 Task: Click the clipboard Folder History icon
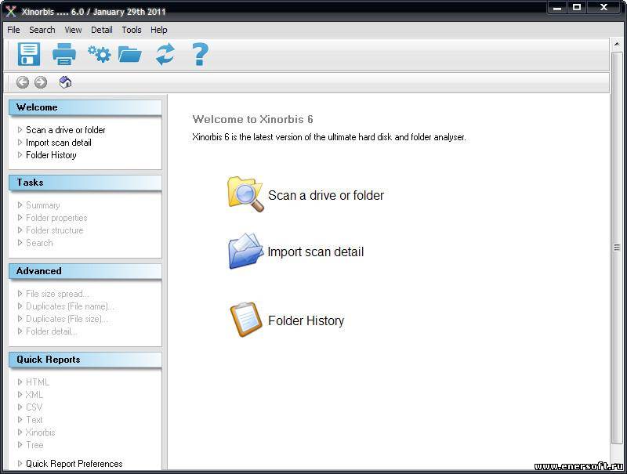[245, 320]
